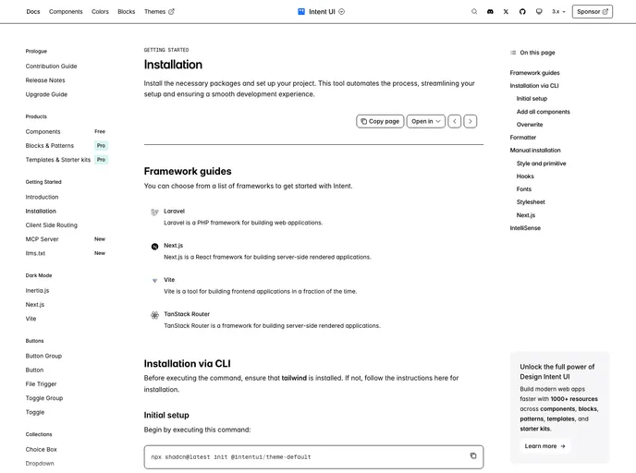This screenshot has width=636, height=473.
Task: Copy the npx shadcn init command
Action: (x=473, y=456)
